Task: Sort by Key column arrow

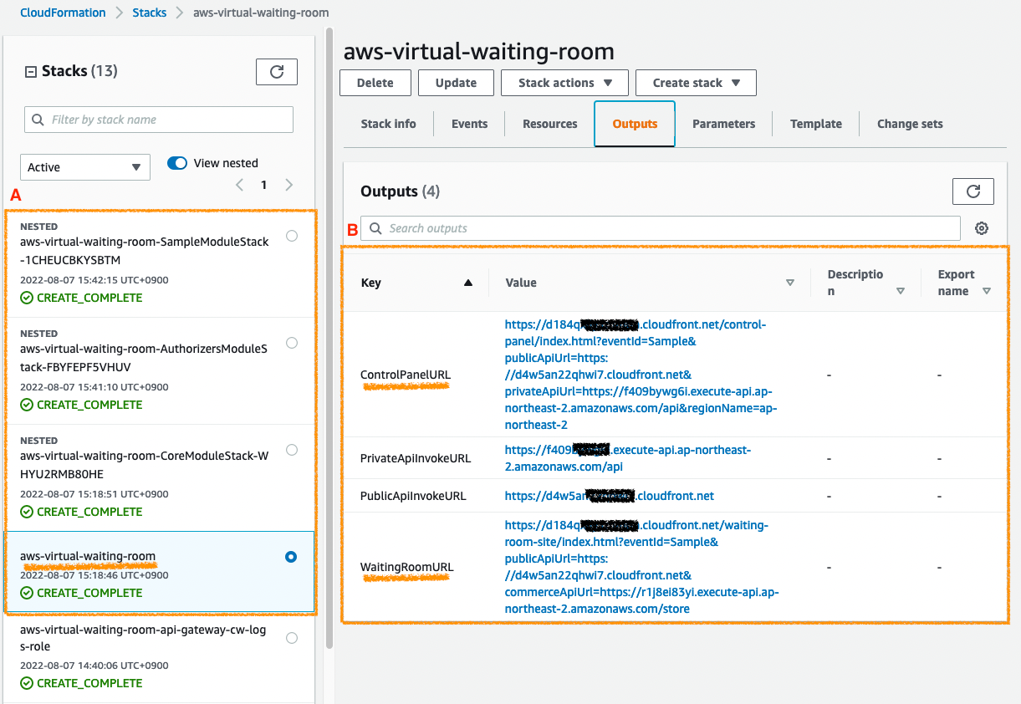Action: tap(468, 283)
